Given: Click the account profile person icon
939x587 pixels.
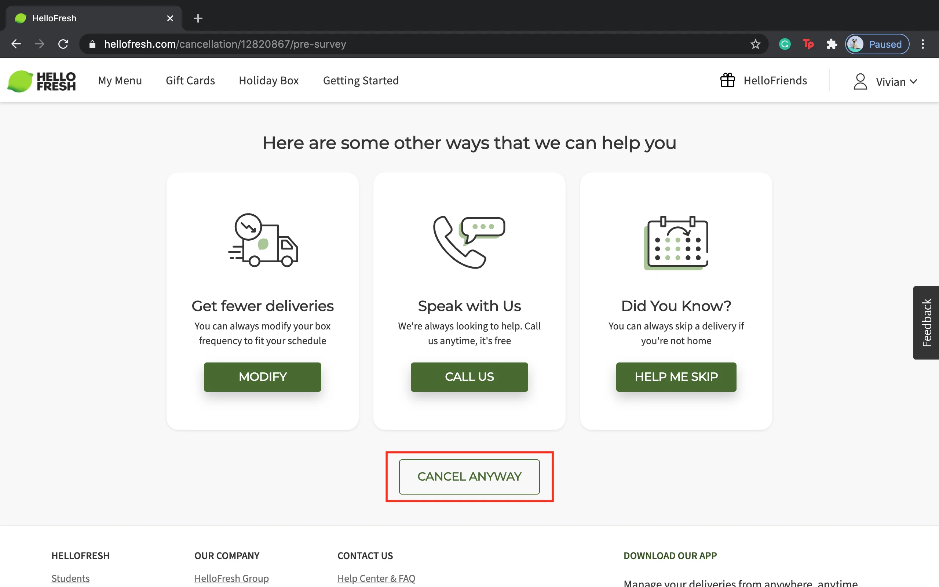Looking at the screenshot, I should pyautogui.click(x=860, y=81).
